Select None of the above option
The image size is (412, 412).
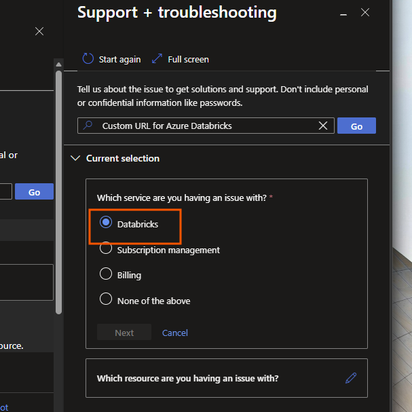tap(106, 299)
